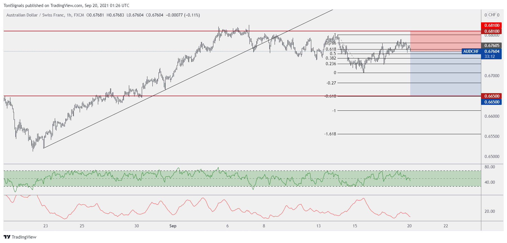Image resolution: width=507 pixels, height=243 pixels.
Task: Click date 20 on the time axis
Action: pyautogui.click(x=409, y=226)
